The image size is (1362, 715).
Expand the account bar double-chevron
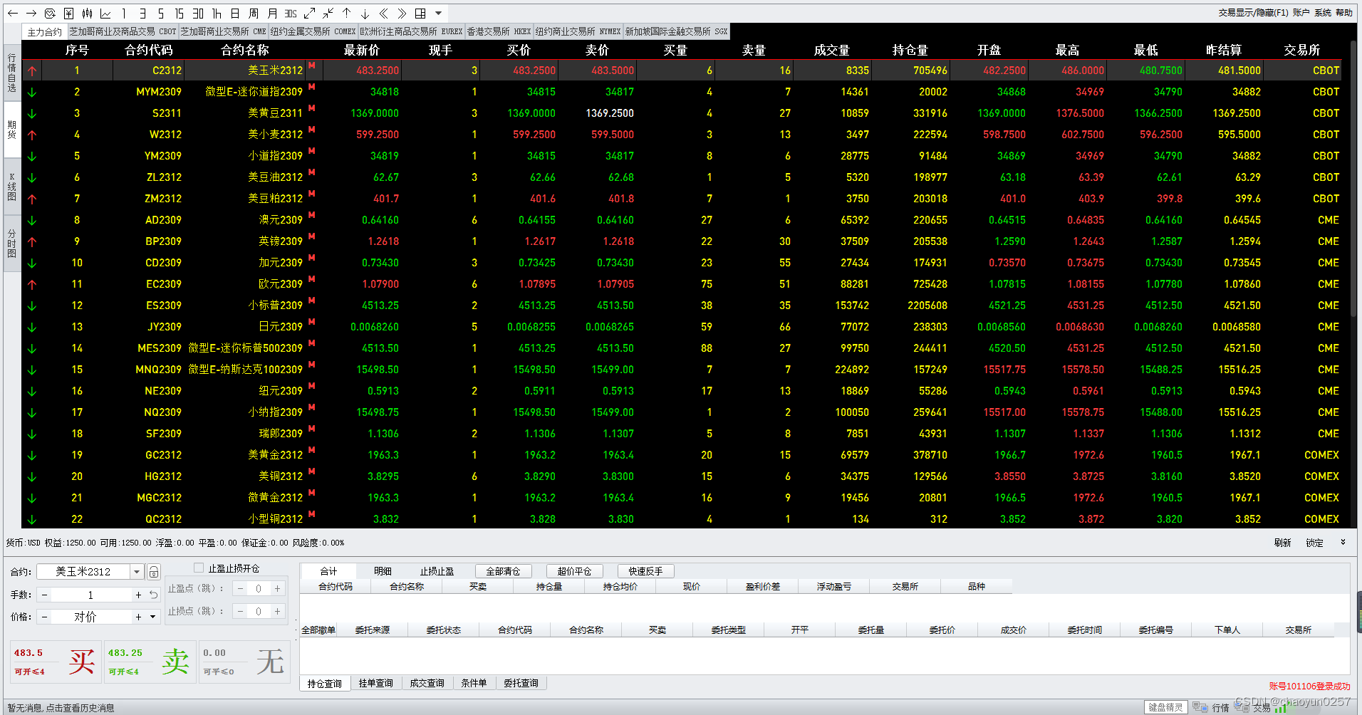pyautogui.click(x=1343, y=543)
